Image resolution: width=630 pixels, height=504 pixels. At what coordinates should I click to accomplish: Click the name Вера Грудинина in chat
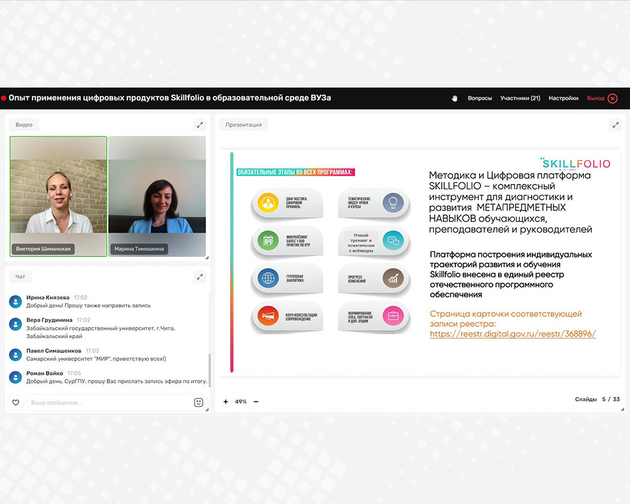pos(49,320)
